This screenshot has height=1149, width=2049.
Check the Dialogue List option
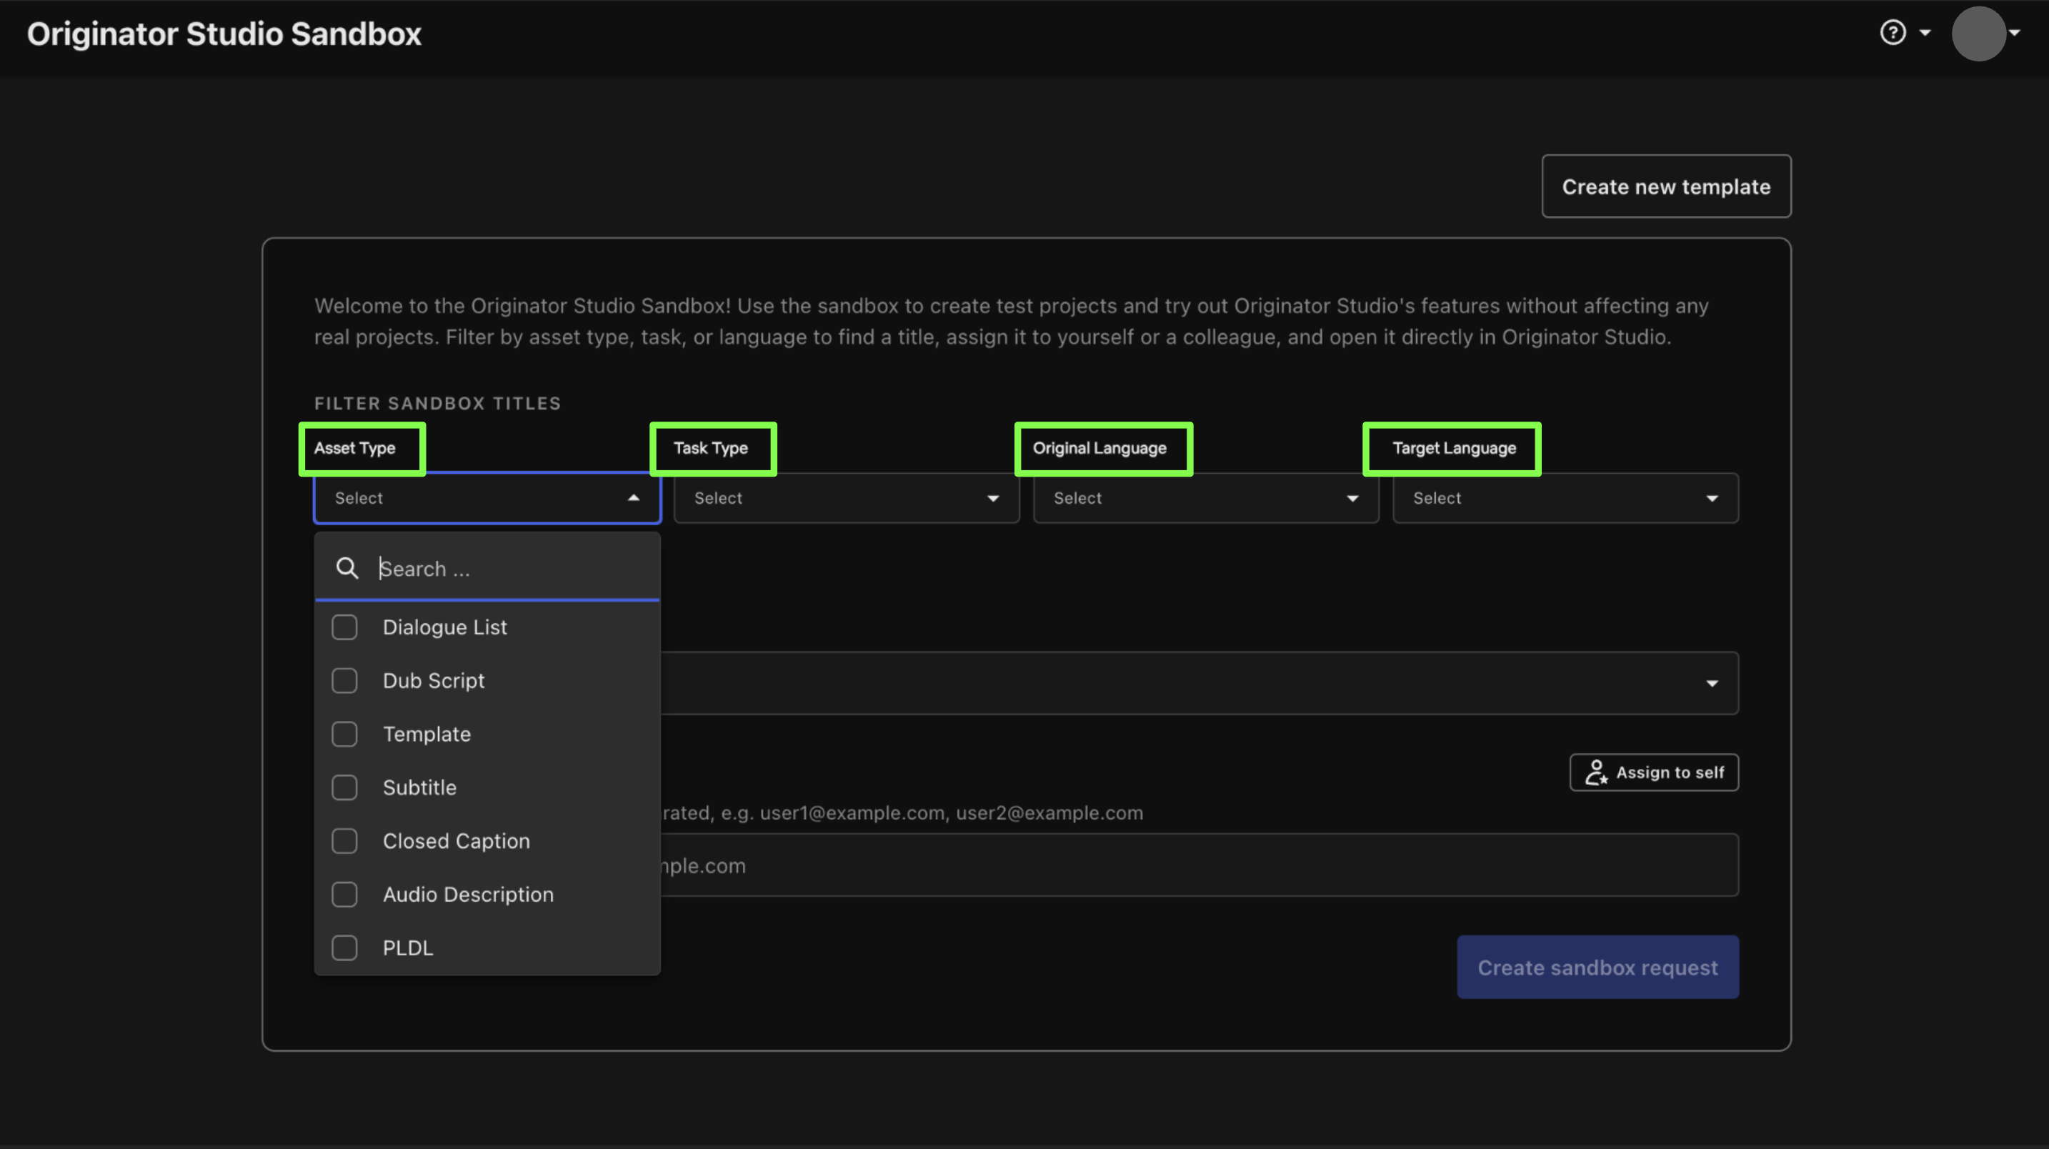tap(344, 627)
